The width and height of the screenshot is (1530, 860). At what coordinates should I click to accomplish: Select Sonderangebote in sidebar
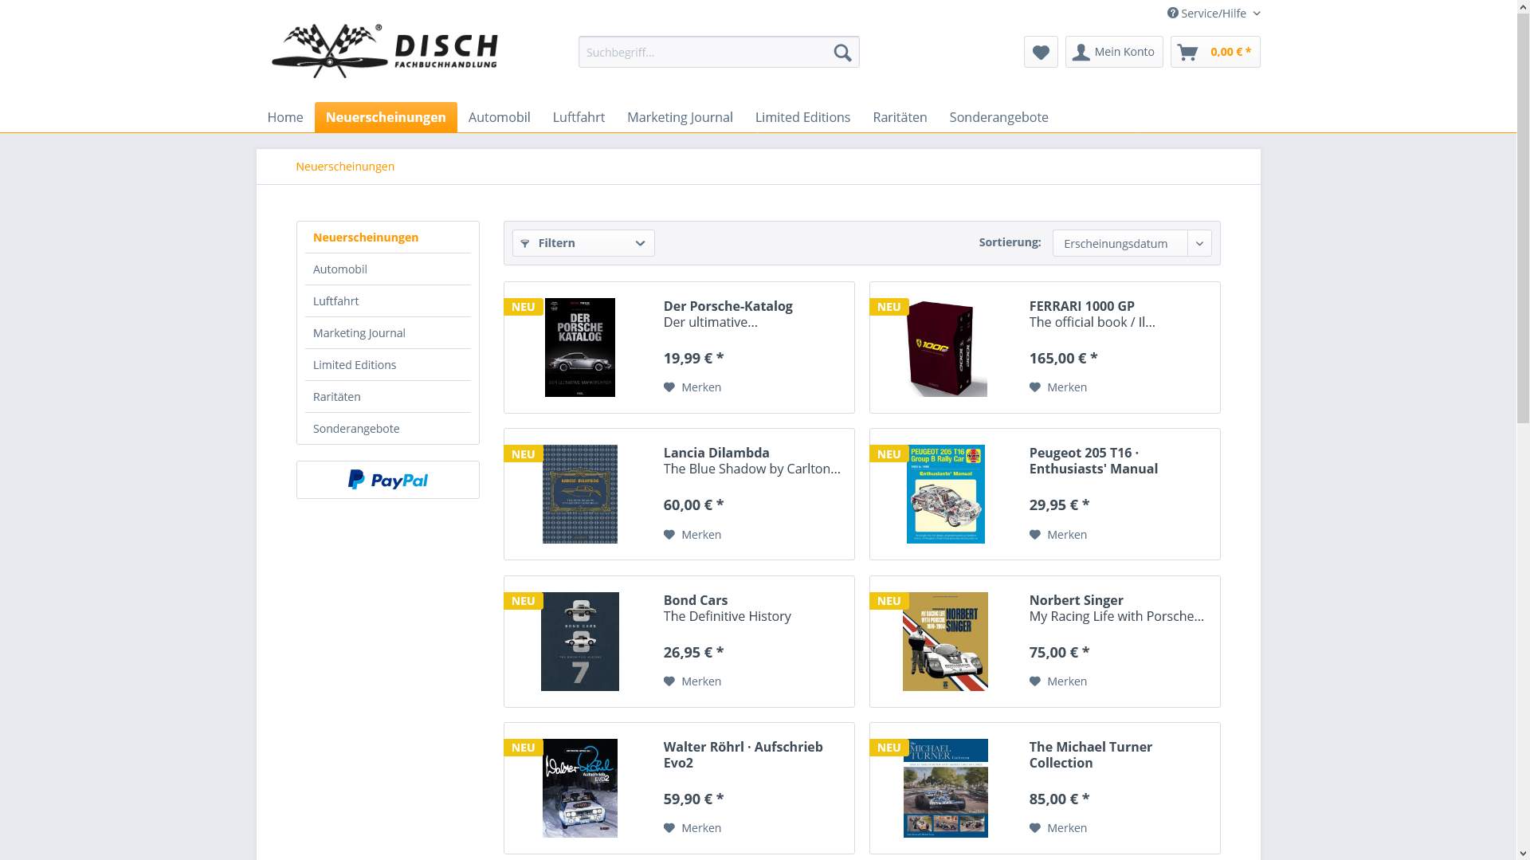coord(388,429)
